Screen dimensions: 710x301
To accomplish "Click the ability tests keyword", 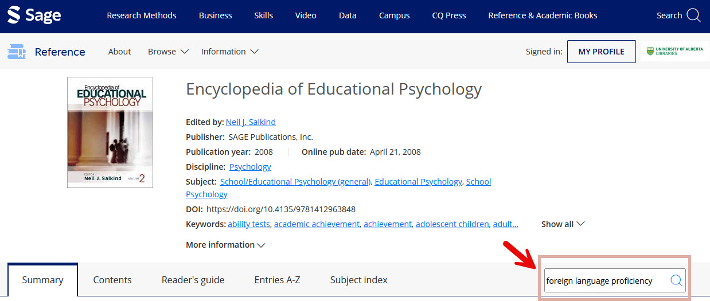I will (x=249, y=224).
